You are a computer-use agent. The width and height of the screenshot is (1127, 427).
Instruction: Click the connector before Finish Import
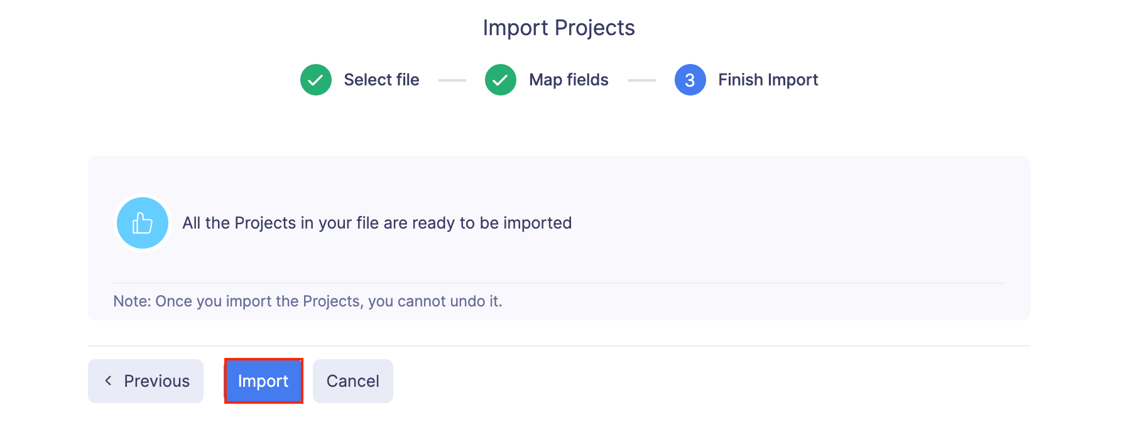(642, 80)
